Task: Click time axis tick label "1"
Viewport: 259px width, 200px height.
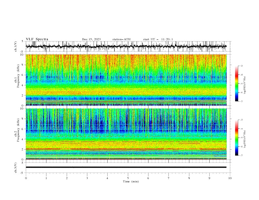Action: click(46, 178)
